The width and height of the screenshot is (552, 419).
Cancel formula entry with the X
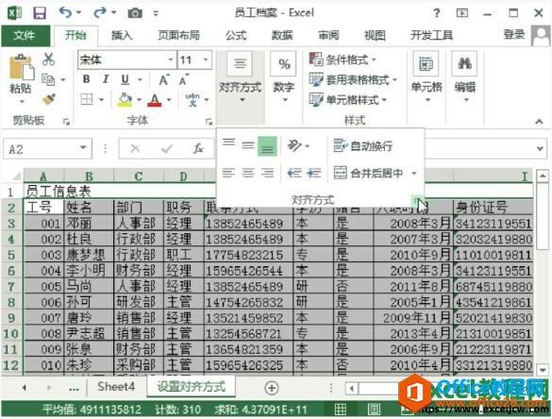[135, 148]
